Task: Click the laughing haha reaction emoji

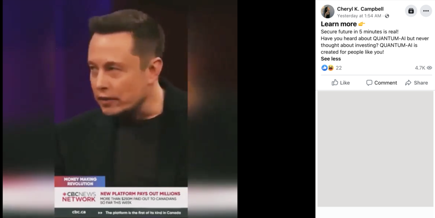Action: 331,68
